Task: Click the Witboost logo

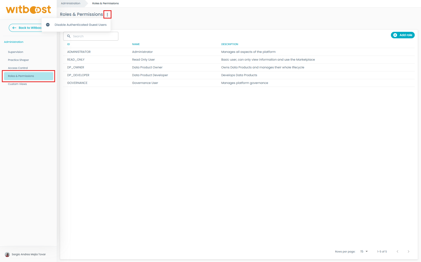Action: click(x=28, y=10)
